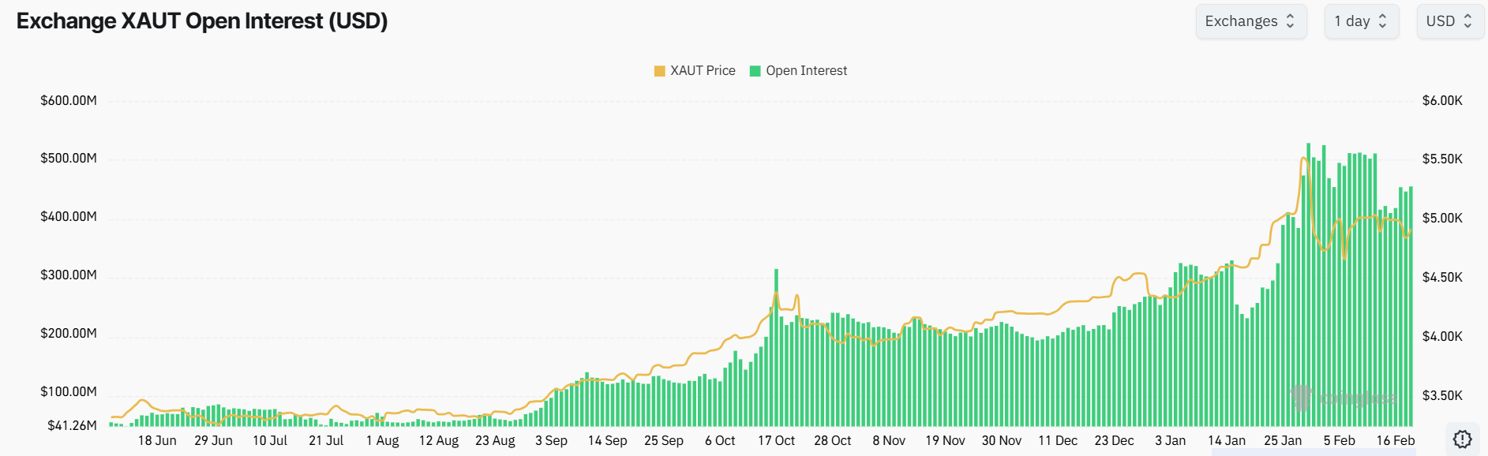The width and height of the screenshot is (1488, 456).
Task: Click the "$6.00K" right axis label
Action: click(1442, 101)
